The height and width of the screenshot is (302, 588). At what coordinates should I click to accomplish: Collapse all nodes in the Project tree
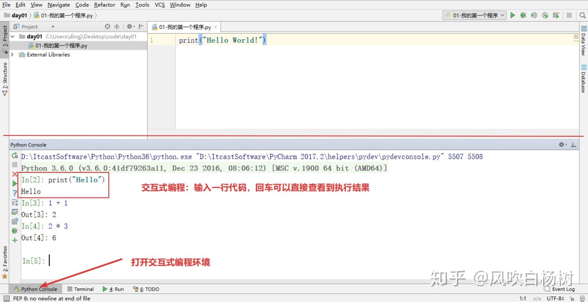[117, 26]
